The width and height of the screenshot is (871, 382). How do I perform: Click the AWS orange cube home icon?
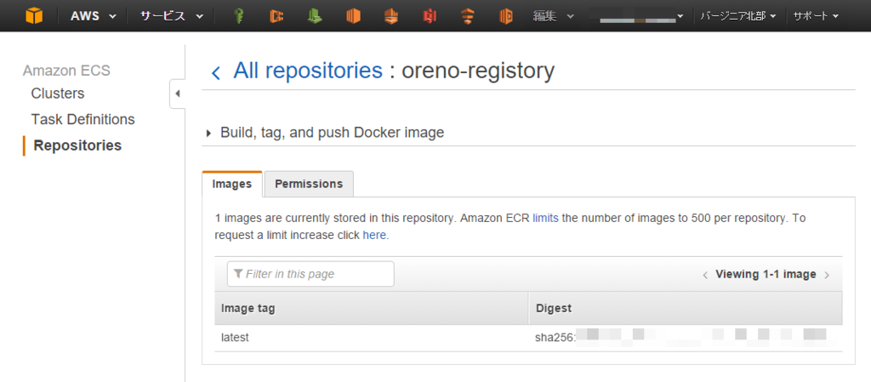[x=34, y=16]
